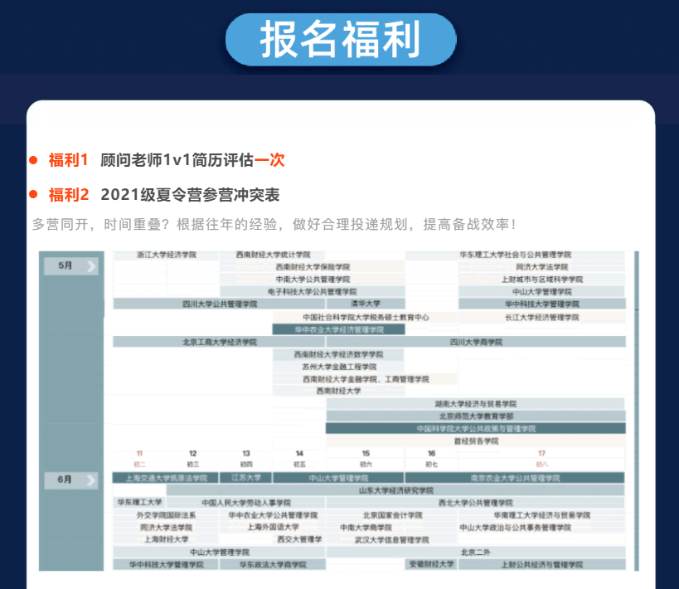The height and width of the screenshot is (589, 679).
Task: Select the 上海交通大学凯原法学院 entry
Action: (x=165, y=478)
